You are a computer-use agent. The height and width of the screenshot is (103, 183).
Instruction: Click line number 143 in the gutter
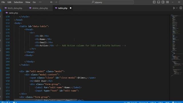(8, 58)
